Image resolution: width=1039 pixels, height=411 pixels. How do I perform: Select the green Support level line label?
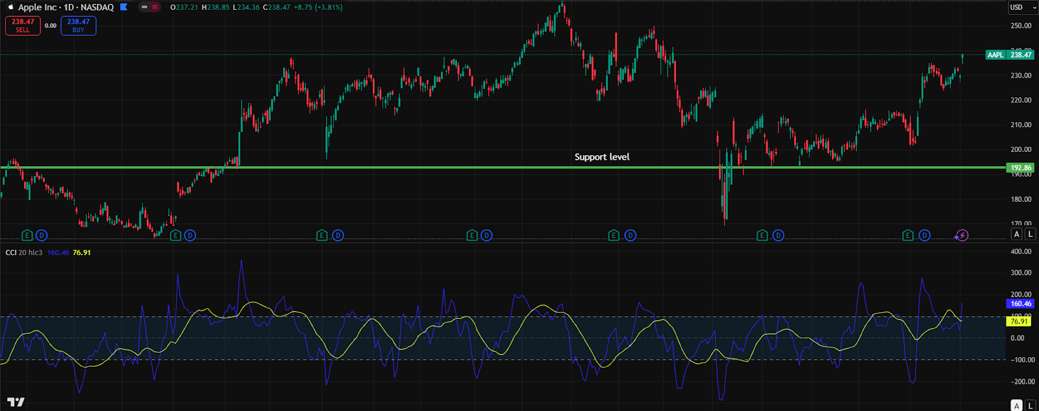pyautogui.click(x=602, y=157)
